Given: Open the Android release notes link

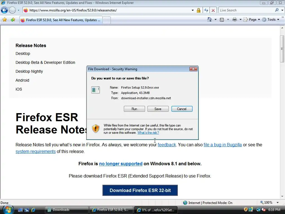Looking at the screenshot, I should [22, 80].
